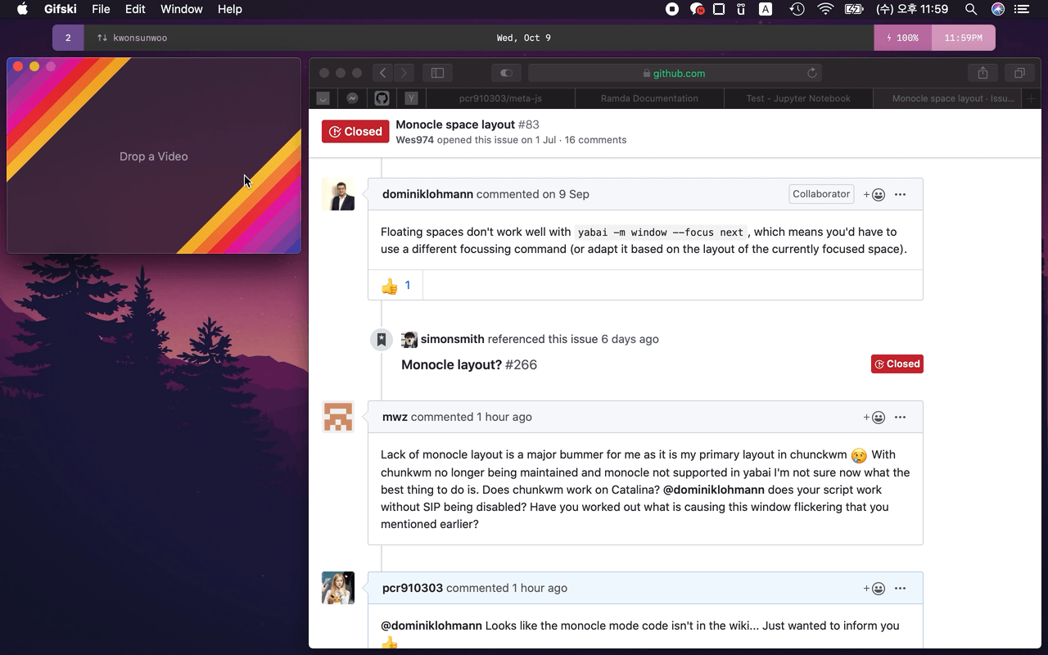Image resolution: width=1048 pixels, height=655 pixels.
Task: Open the Help menu
Action: 230,9
